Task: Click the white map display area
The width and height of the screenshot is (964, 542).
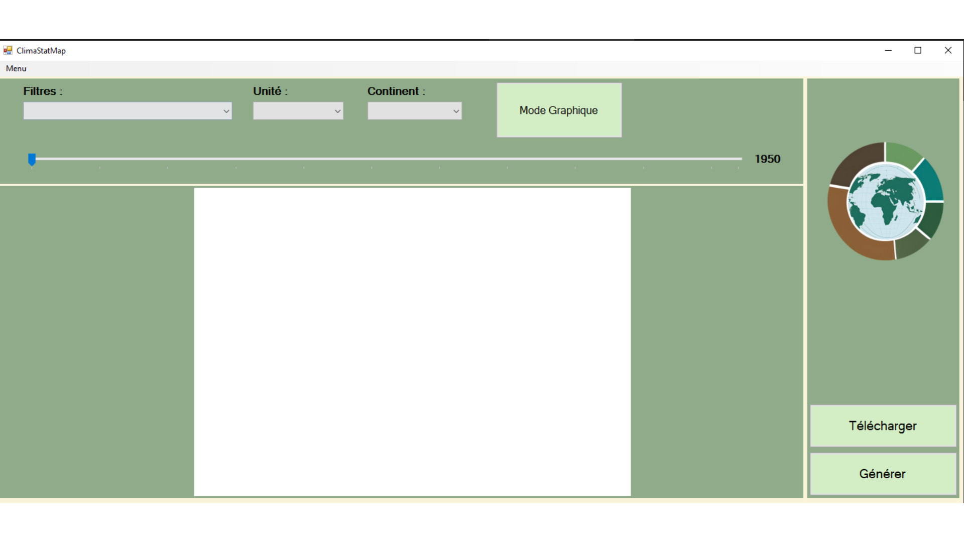Action: 412,342
